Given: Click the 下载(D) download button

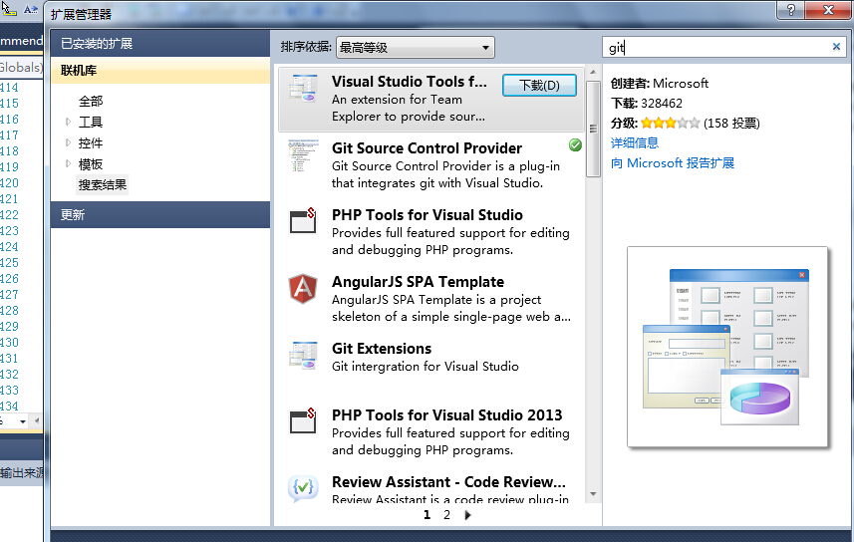Looking at the screenshot, I should point(539,86).
